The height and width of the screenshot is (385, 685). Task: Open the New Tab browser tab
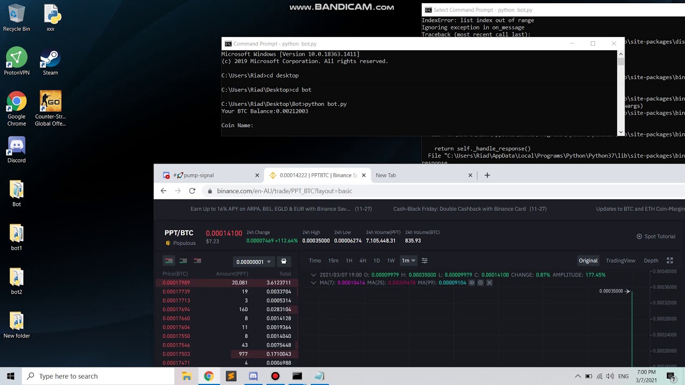(422, 175)
